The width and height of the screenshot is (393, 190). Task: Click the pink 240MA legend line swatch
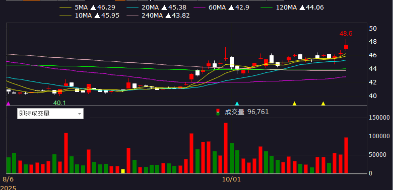tap(133, 16)
